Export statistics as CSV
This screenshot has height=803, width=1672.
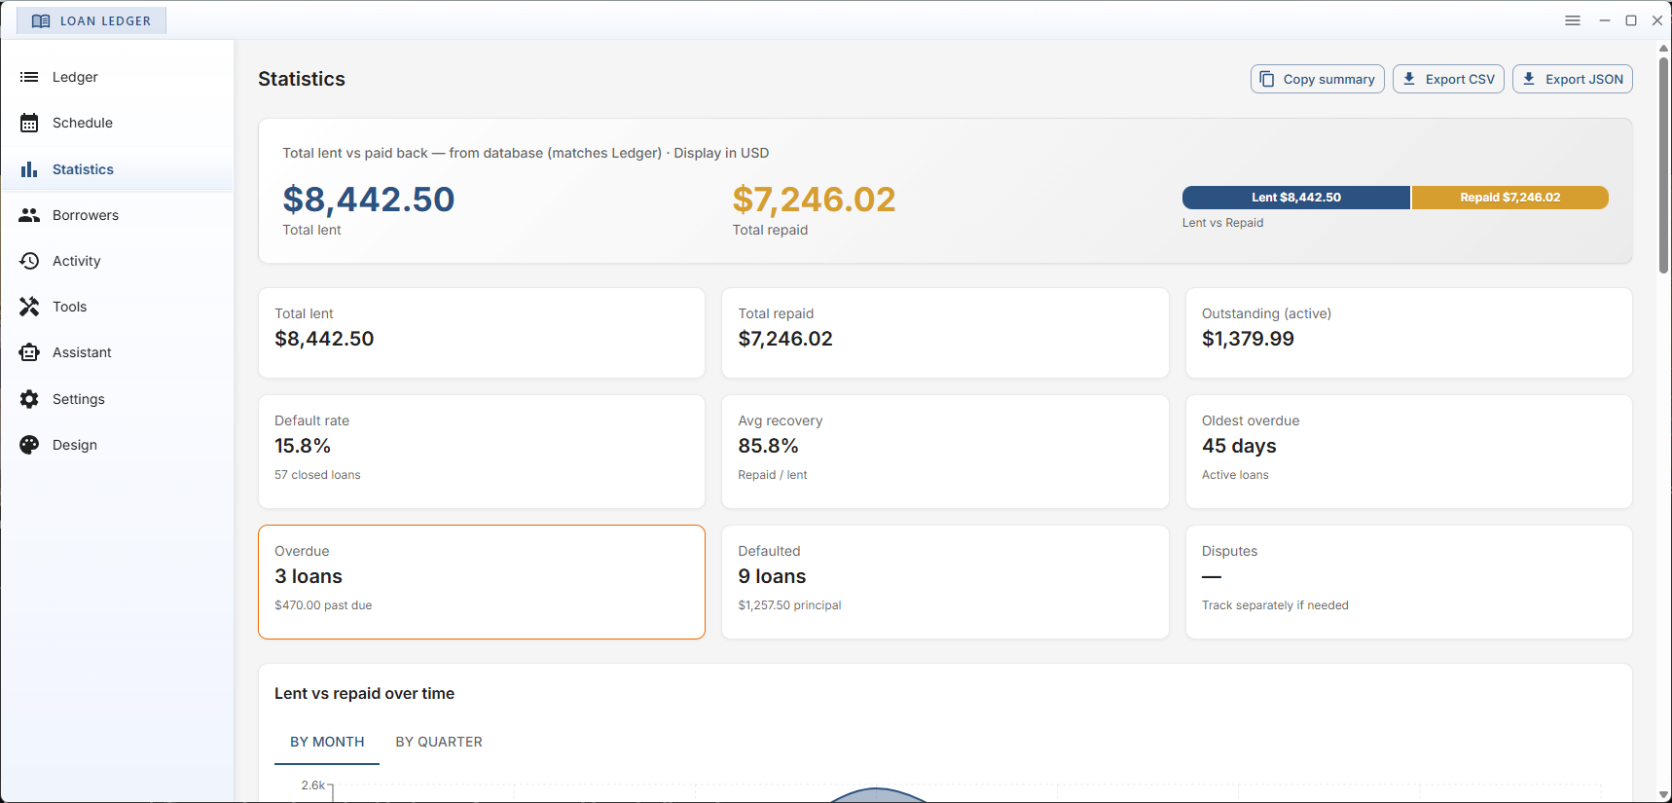click(x=1448, y=79)
